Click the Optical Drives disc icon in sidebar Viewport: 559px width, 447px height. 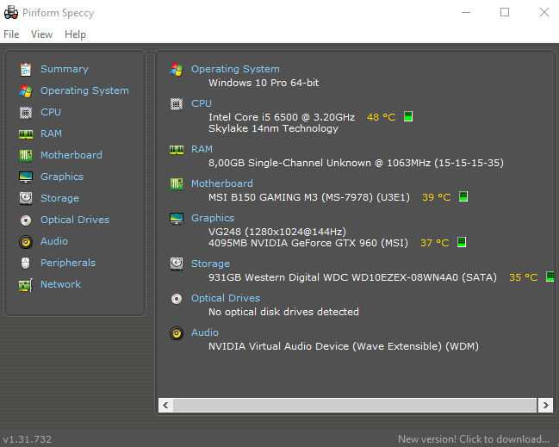pyautogui.click(x=26, y=220)
